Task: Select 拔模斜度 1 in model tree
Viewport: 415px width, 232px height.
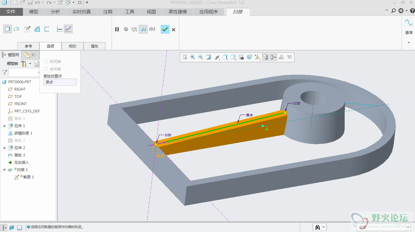Action: pos(23,133)
